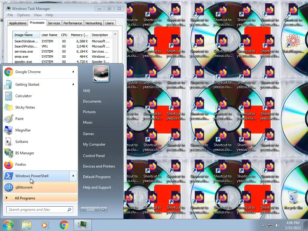Open Pictures library link
This screenshot has width=308, height=231.
pos(89,112)
